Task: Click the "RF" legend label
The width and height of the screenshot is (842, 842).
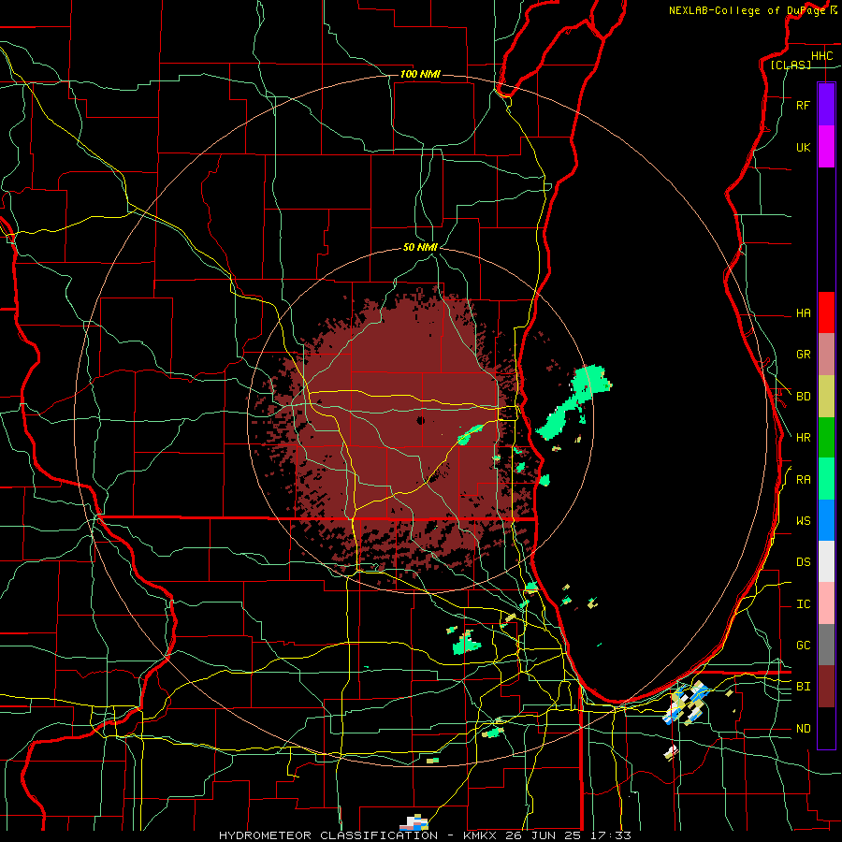Action: [803, 106]
